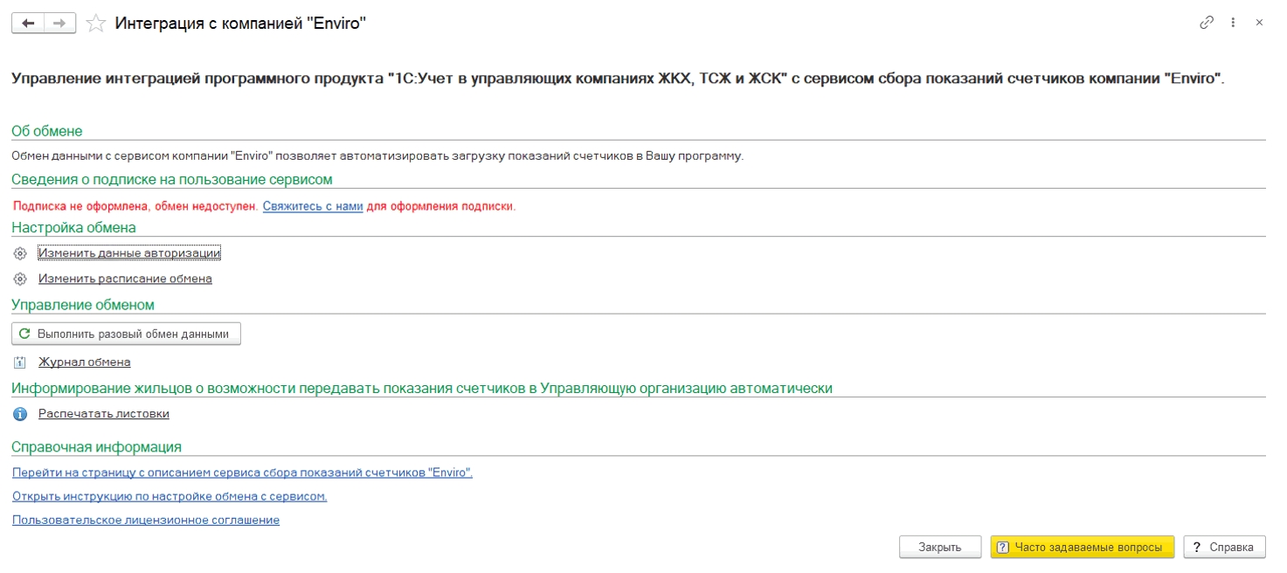Click blue info icon beside leaflets
The height and width of the screenshot is (573, 1287).
pos(20,414)
